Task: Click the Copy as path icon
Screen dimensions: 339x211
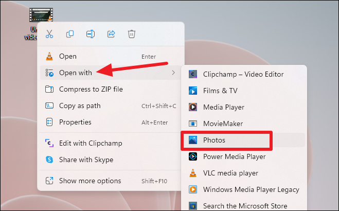Action: (x=49, y=105)
